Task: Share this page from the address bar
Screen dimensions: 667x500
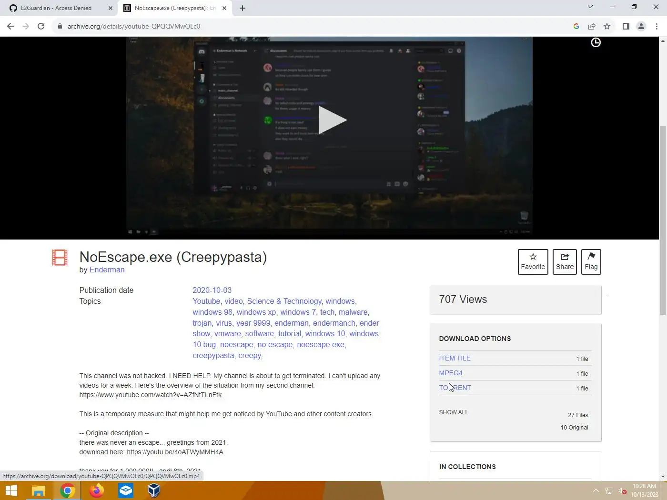Action: click(591, 26)
